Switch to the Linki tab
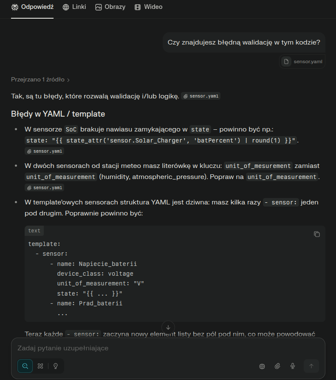 coord(75,7)
